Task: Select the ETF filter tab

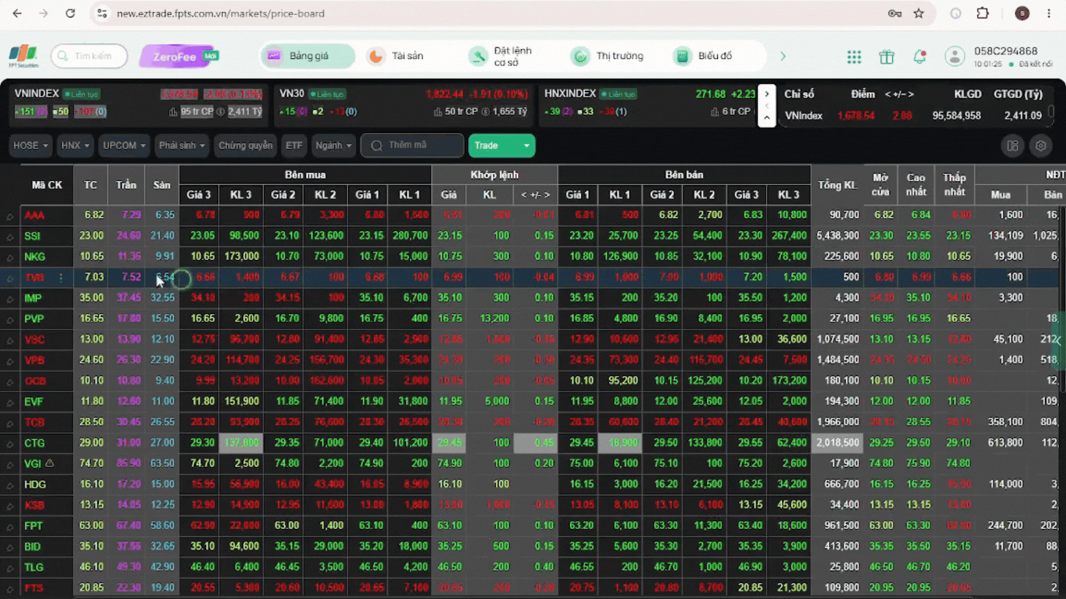Action: coord(294,145)
